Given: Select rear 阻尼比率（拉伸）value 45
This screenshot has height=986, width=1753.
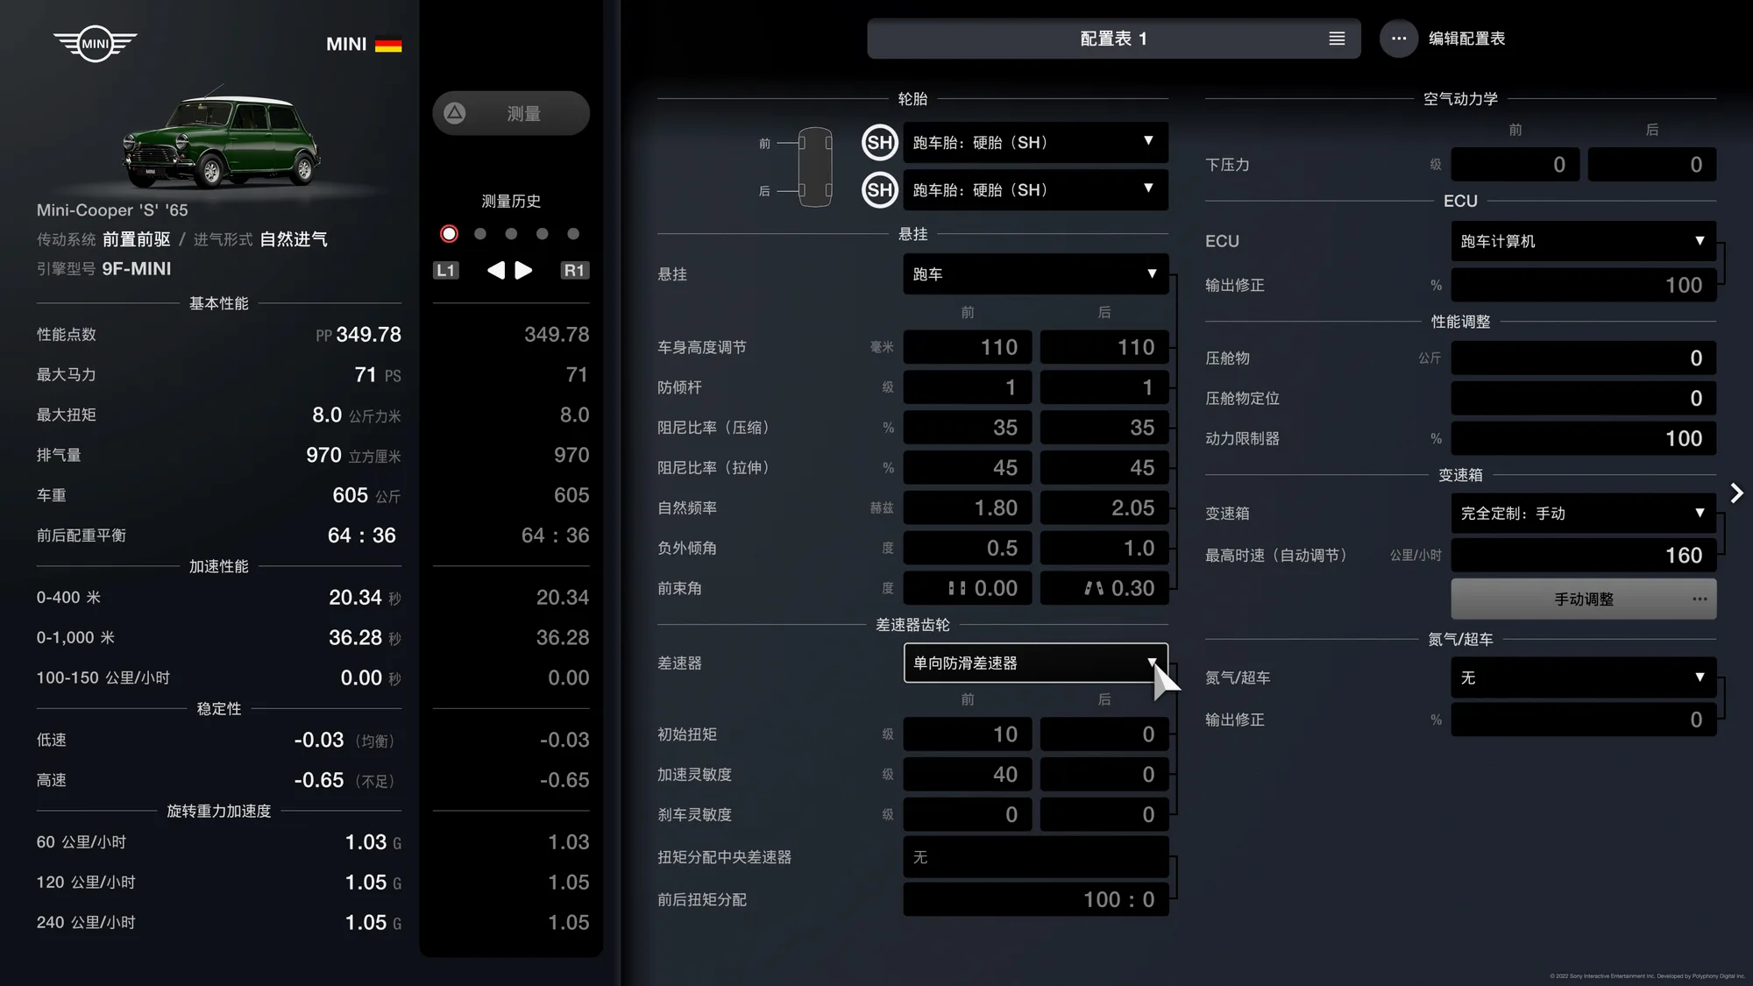Looking at the screenshot, I should point(1104,468).
